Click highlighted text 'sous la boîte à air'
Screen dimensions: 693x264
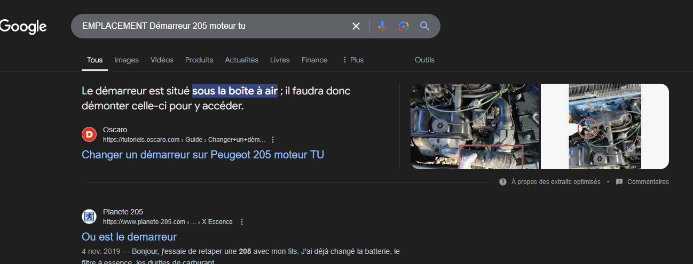click(235, 91)
